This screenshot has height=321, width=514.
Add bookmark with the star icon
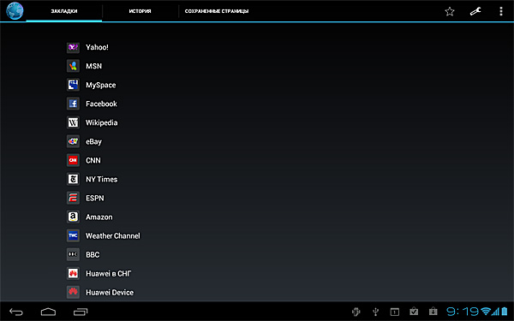450,11
